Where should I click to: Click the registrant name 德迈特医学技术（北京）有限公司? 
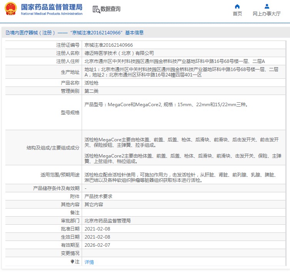119,53
